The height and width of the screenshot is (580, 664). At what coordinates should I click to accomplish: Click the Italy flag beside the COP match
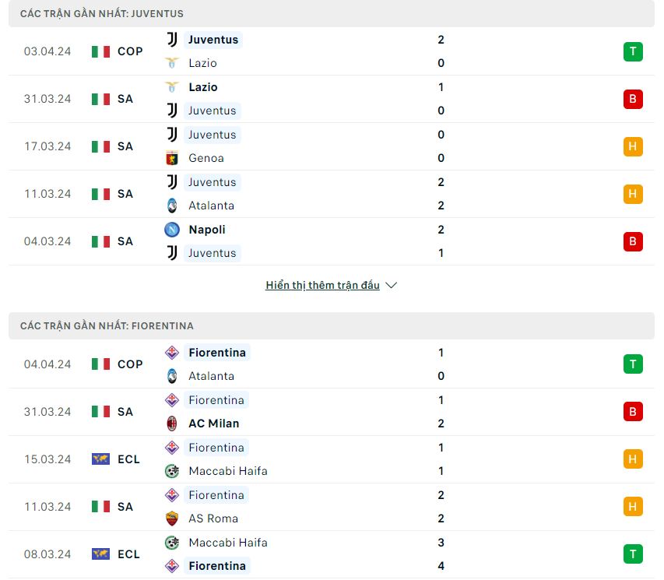[x=100, y=51]
